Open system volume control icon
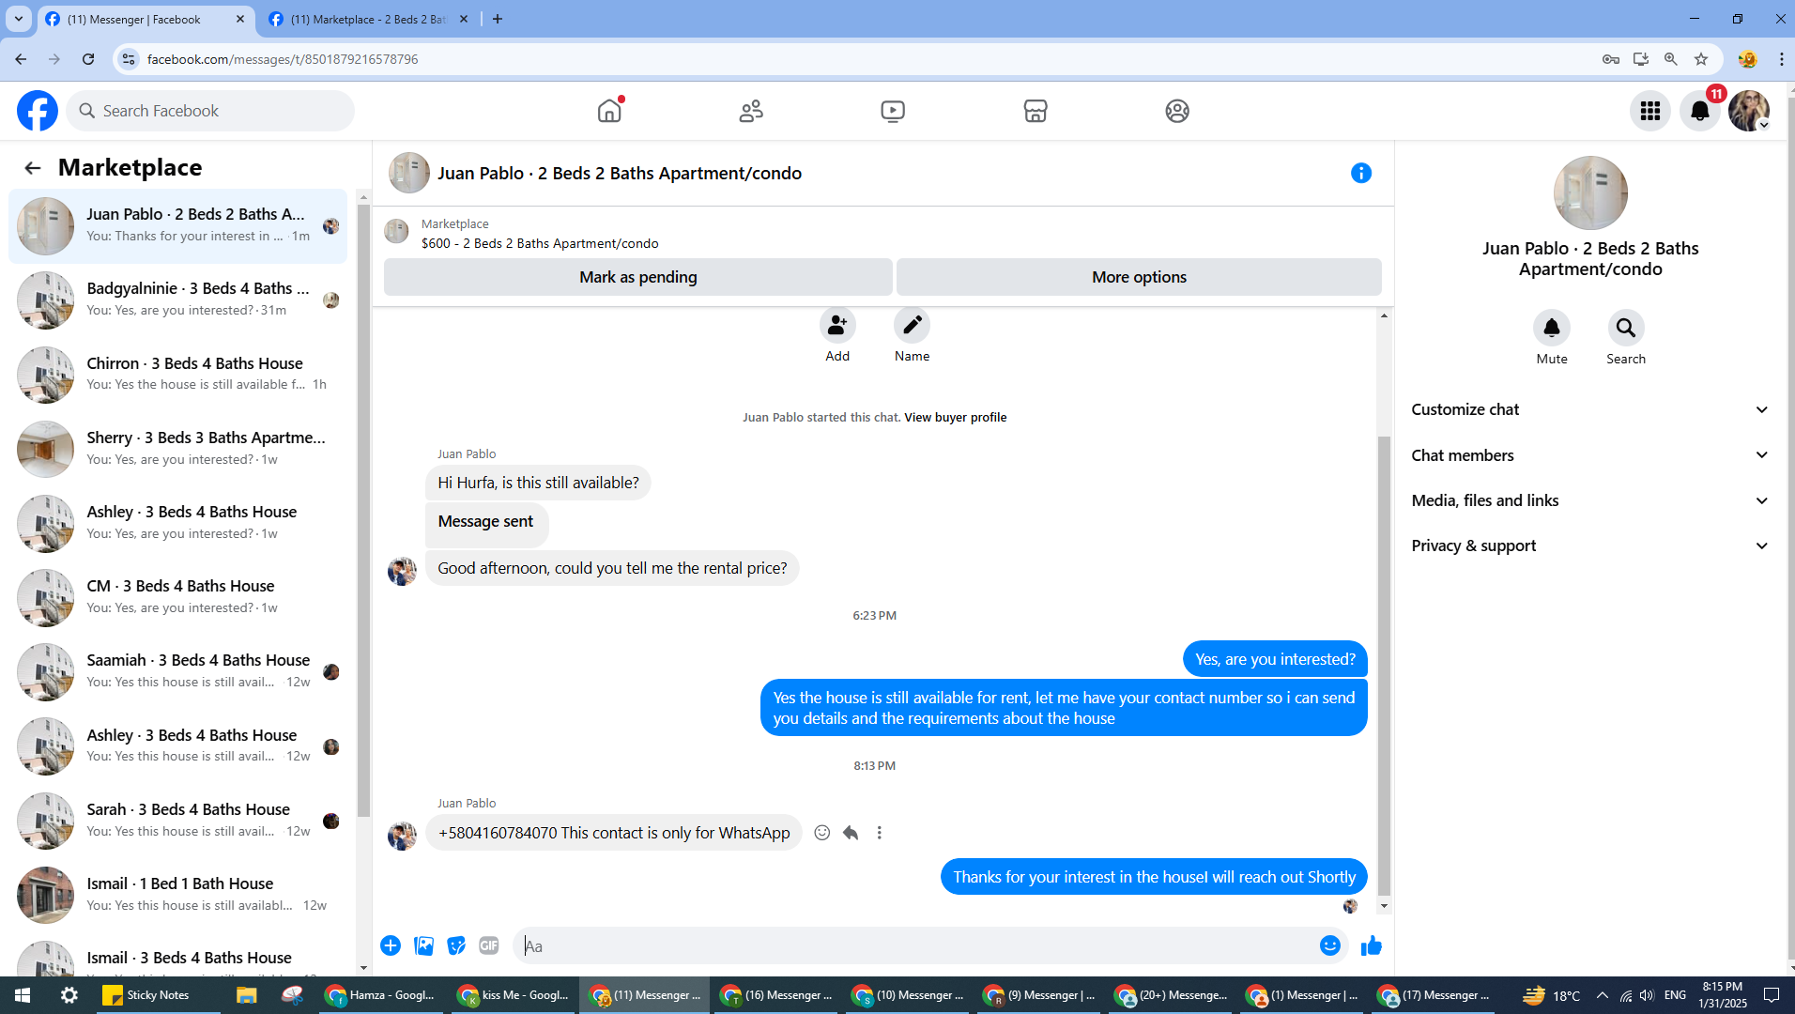The image size is (1795, 1014). [x=1647, y=995]
